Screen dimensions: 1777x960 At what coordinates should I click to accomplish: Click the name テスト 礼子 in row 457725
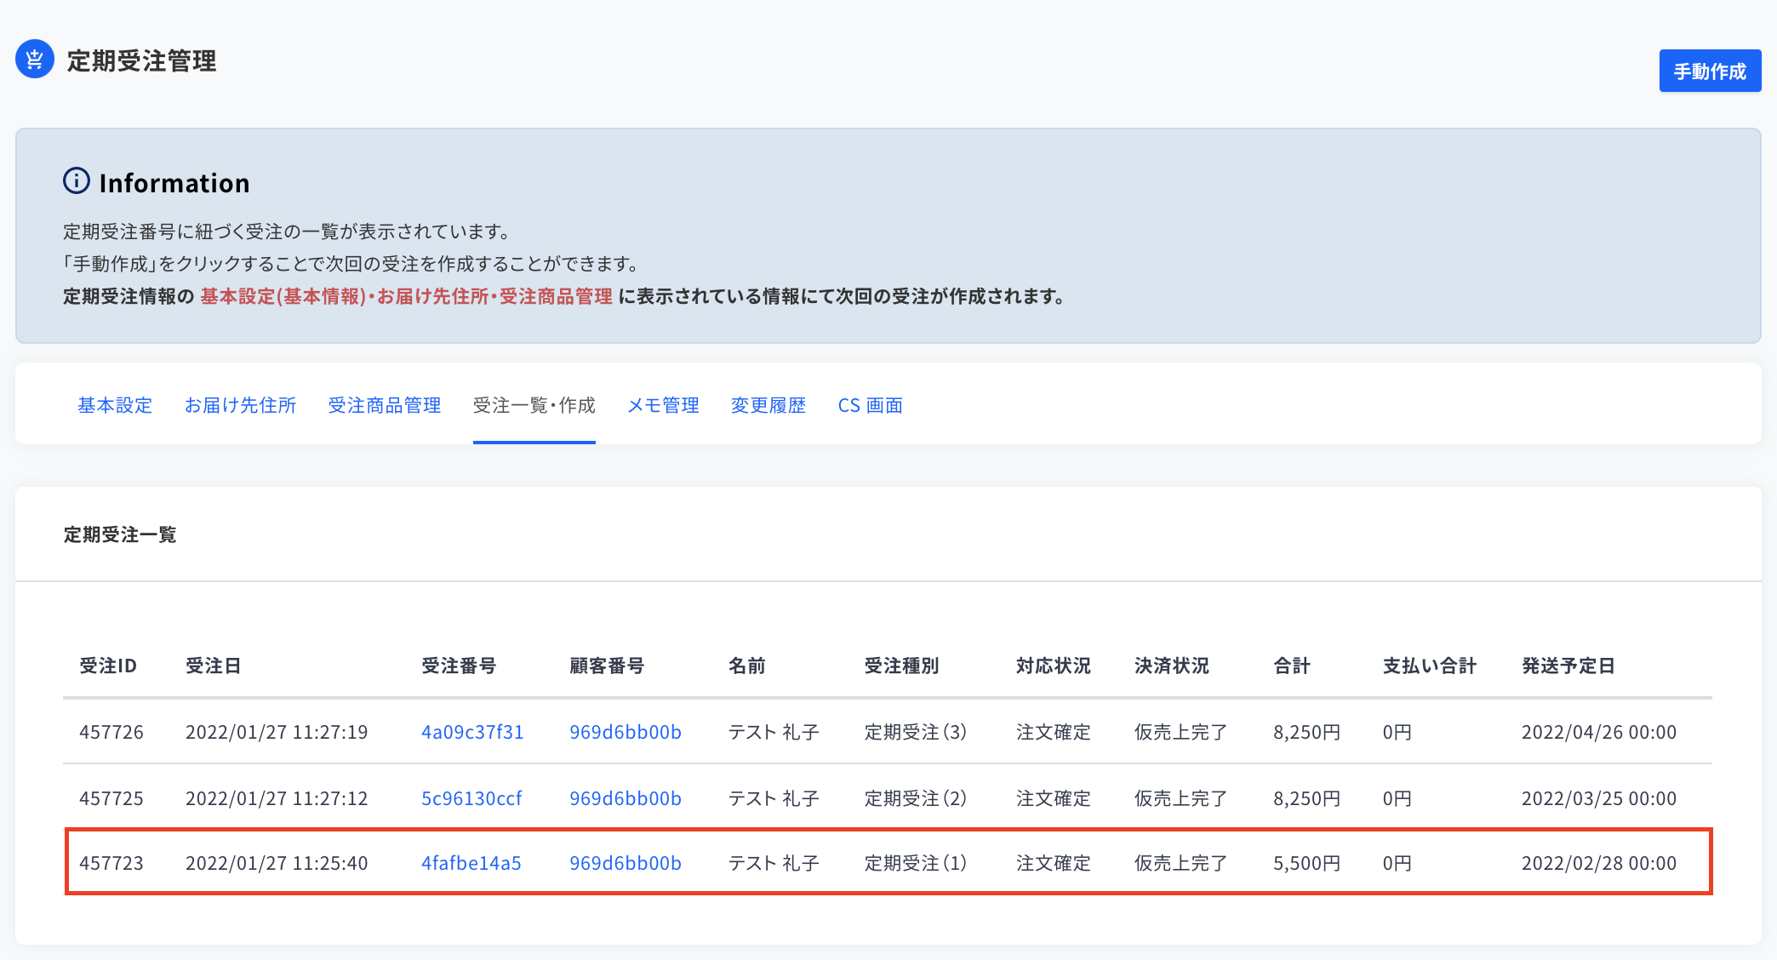point(774,798)
